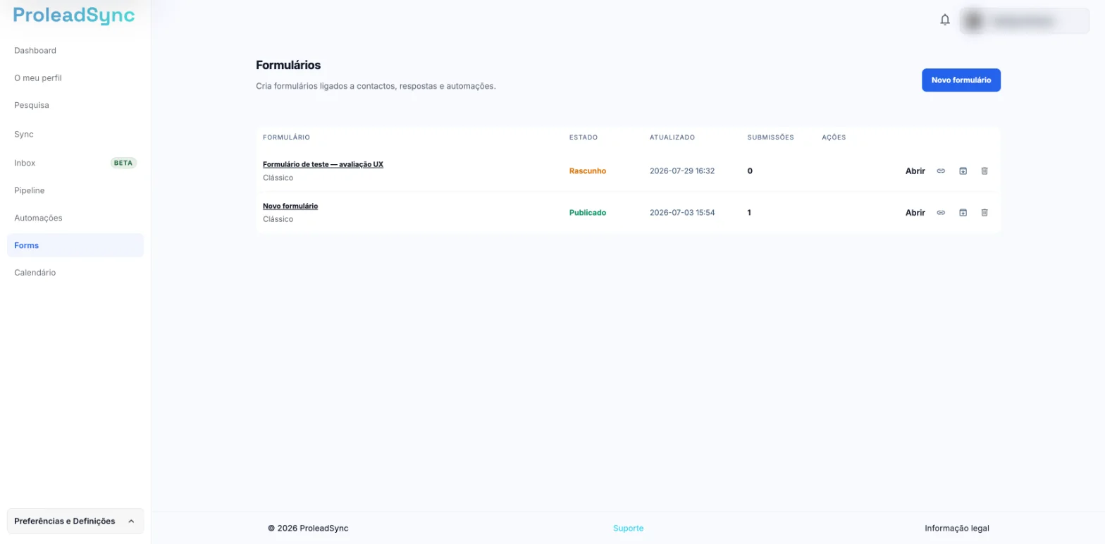Click the AÇÕES column header
The width and height of the screenshot is (1105, 544).
(x=834, y=137)
